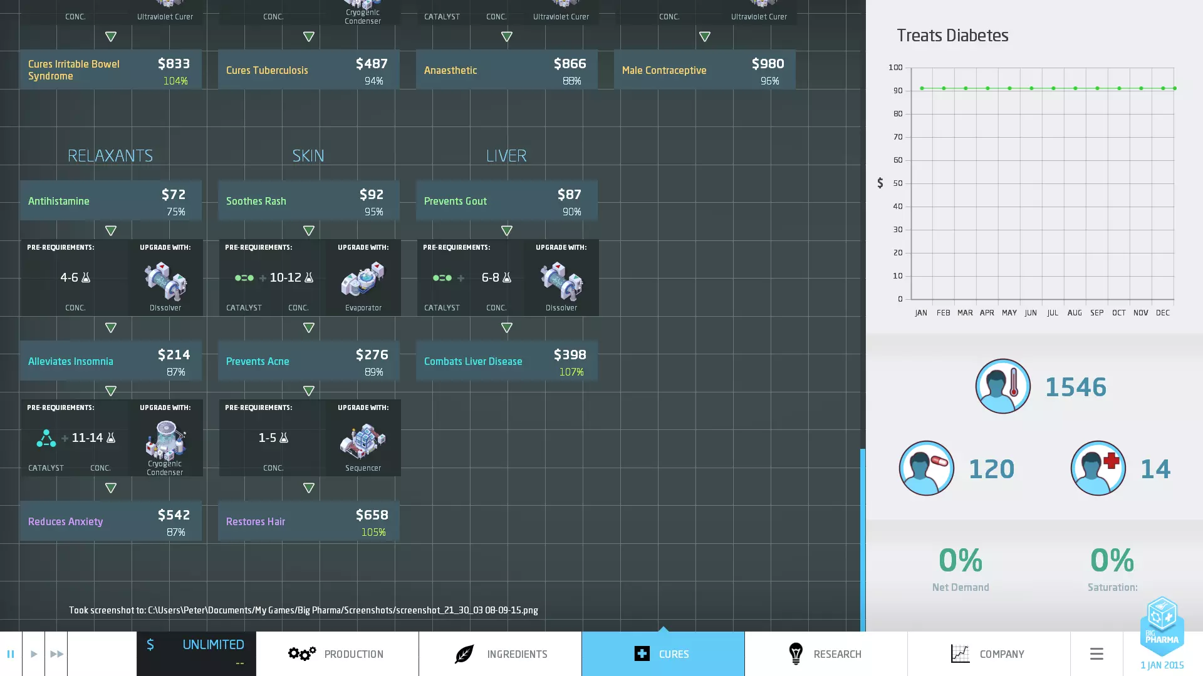The height and width of the screenshot is (676, 1203).
Task: Select the Combats Liver Disease cure
Action: (x=506, y=361)
